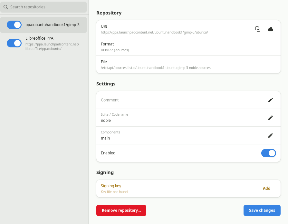Image resolution: width=288 pixels, height=224 pixels.
Task: Click the Liibreoffice PPA URL text
Action: tap(52, 46)
